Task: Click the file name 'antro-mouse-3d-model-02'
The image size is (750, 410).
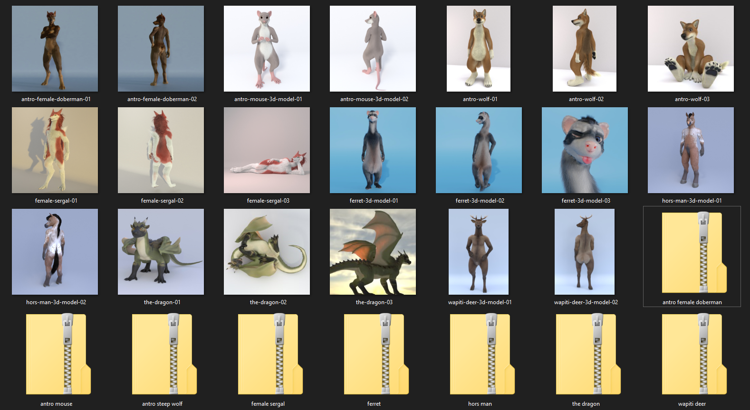Action: (374, 99)
